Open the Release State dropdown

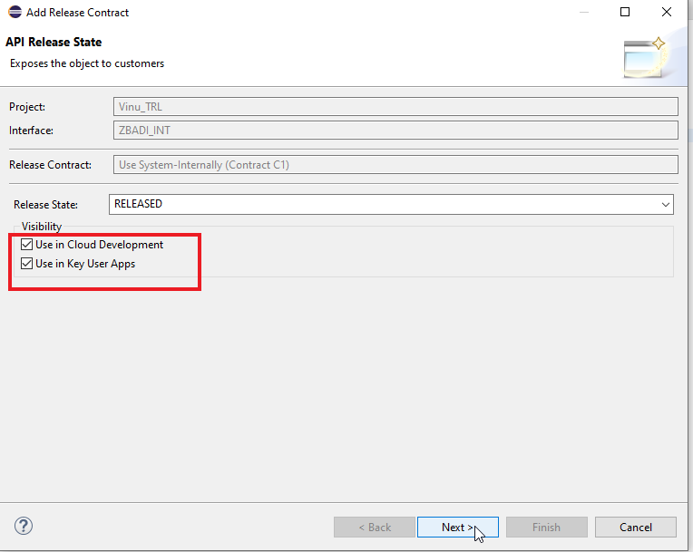tap(391, 205)
